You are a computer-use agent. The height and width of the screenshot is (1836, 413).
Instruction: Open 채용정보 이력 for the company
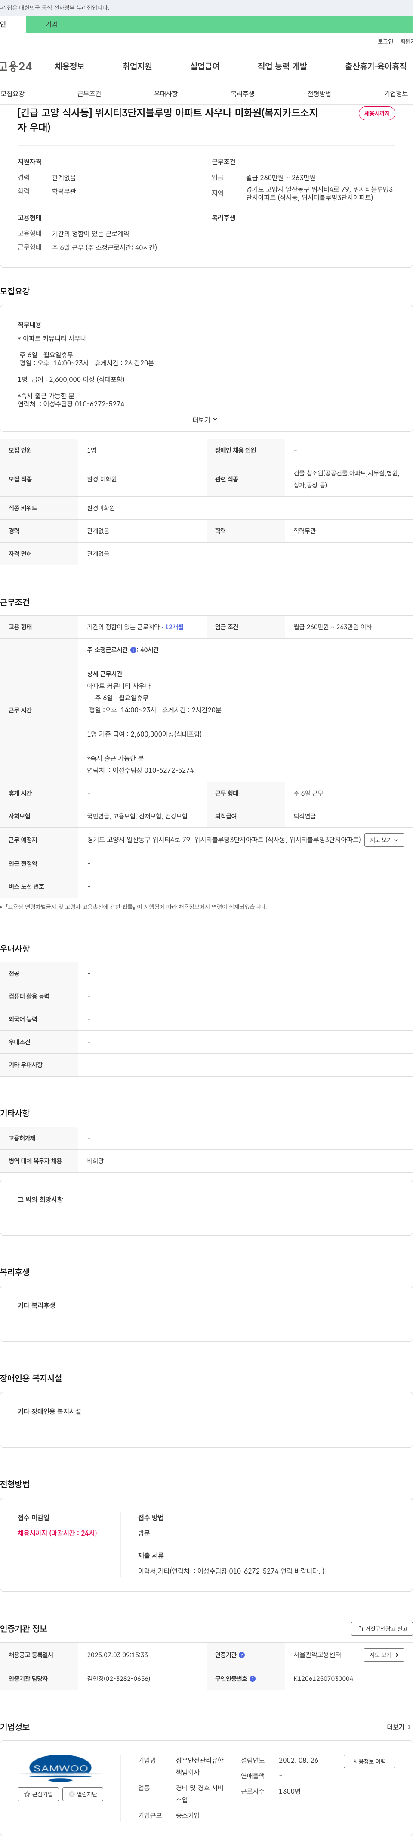coord(370,1761)
